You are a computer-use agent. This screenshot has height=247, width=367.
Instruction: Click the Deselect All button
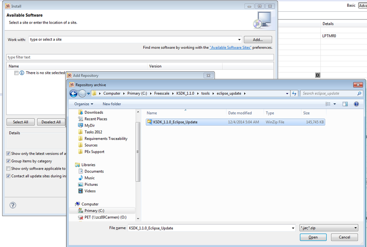[x=51, y=122]
